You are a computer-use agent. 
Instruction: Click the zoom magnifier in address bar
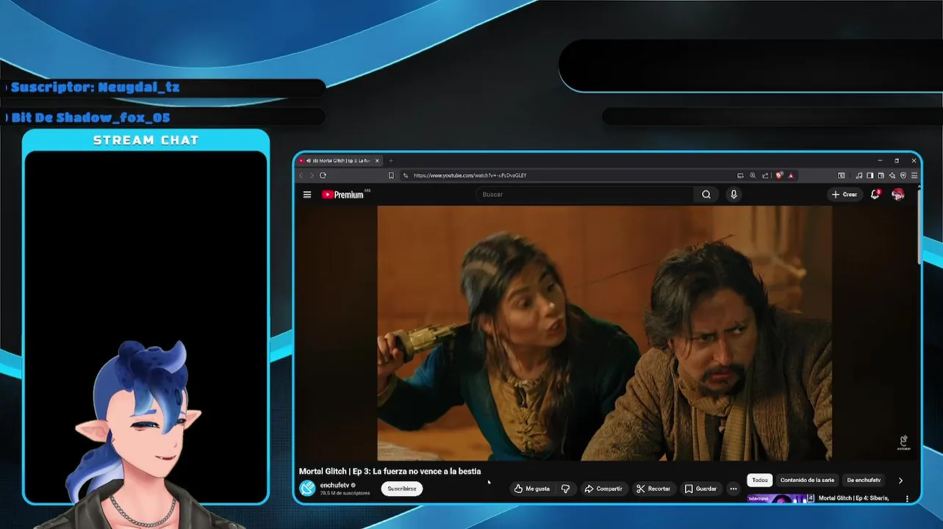753,176
